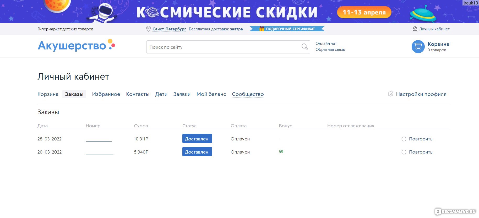Open the Онлайн чат link
This screenshot has height=218, width=479.
click(326, 43)
